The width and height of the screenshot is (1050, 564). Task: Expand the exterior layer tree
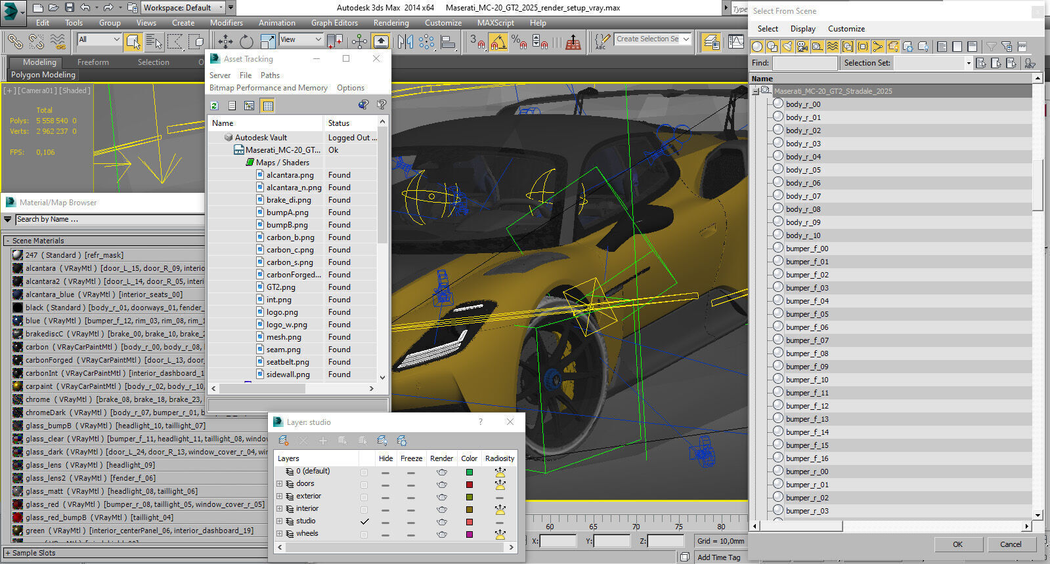[x=279, y=496]
